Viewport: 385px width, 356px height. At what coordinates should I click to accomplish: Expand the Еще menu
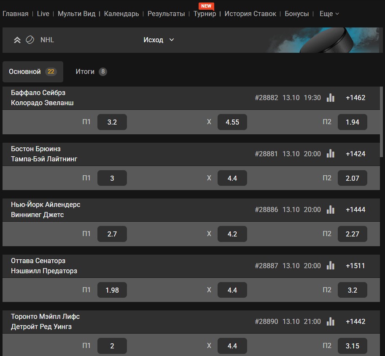[329, 14]
